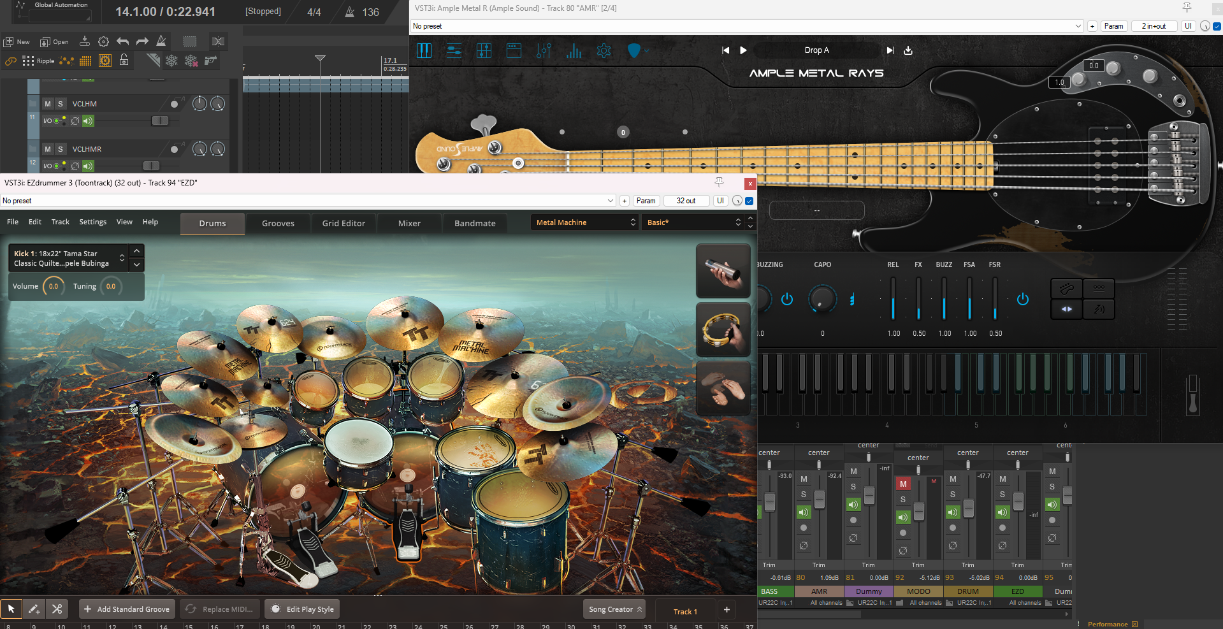This screenshot has width=1223, height=629.
Task: Open the vertical faders FX panel in Ample Metal Rays
Action: click(x=544, y=50)
